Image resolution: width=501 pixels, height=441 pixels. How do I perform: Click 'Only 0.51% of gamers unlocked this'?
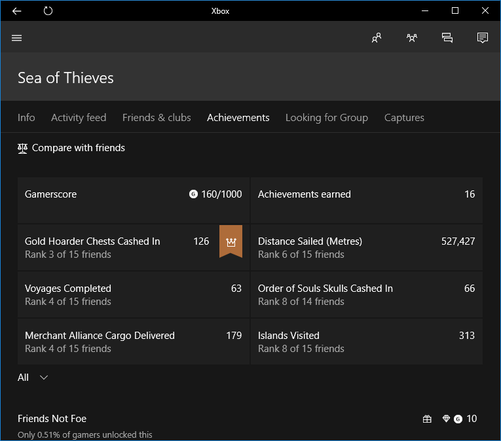pos(85,435)
